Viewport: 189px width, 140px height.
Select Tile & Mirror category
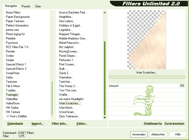(x=13, y=86)
